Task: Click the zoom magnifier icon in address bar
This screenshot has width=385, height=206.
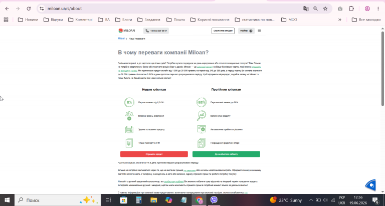Action: coord(315,9)
